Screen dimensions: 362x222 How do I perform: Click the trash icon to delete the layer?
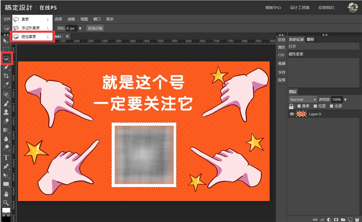click(x=357, y=219)
